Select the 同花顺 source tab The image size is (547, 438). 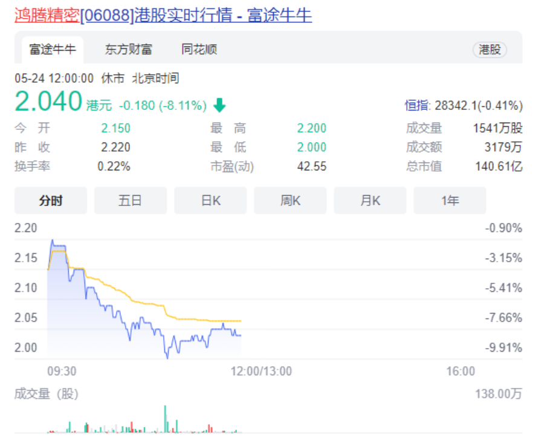point(199,50)
